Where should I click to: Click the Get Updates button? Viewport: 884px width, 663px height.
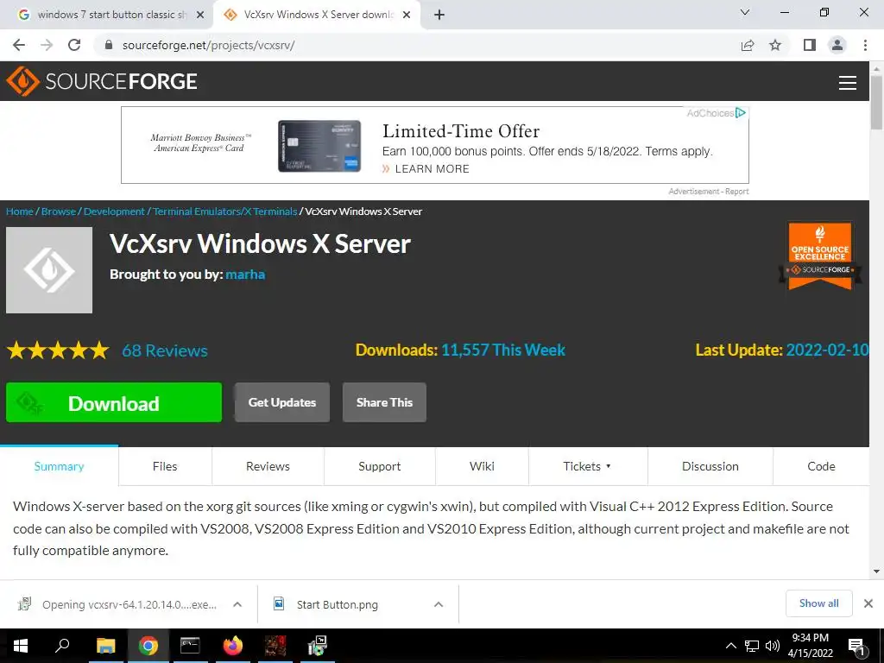pos(282,402)
